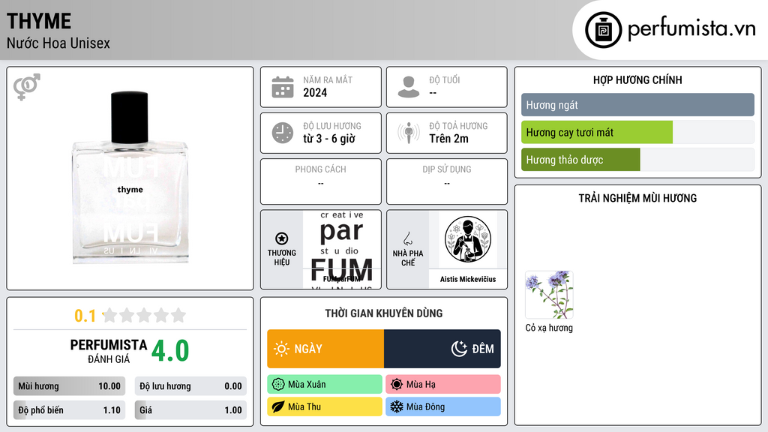768x432 pixels.
Task: Click the snowflake icon beside Mùa Đông
Action: [x=397, y=406]
